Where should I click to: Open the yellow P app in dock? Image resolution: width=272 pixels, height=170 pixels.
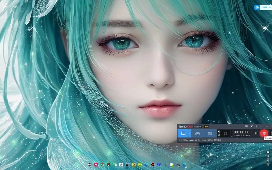(134, 165)
